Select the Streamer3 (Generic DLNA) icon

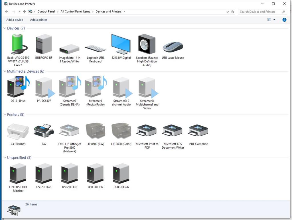coord(70,87)
